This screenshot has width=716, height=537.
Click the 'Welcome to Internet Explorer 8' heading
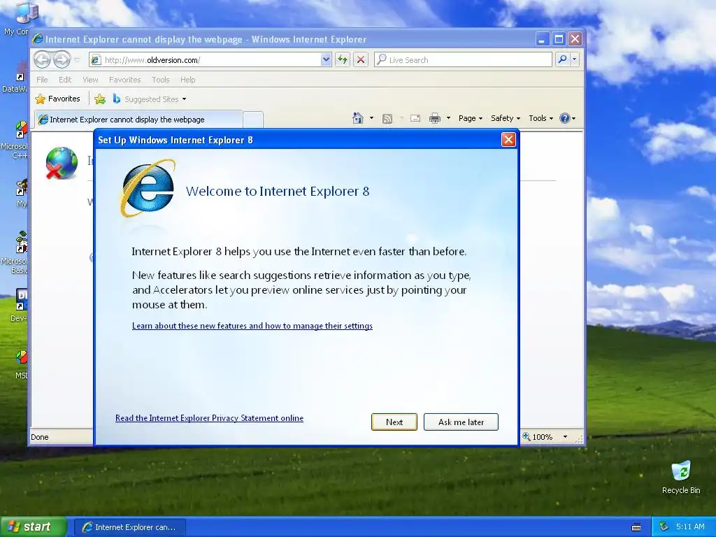tap(278, 191)
